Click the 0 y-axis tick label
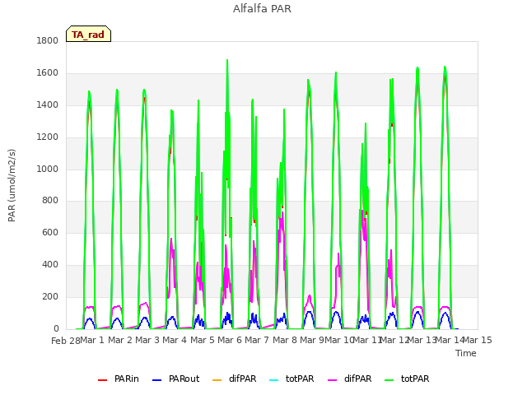 coord(56,329)
